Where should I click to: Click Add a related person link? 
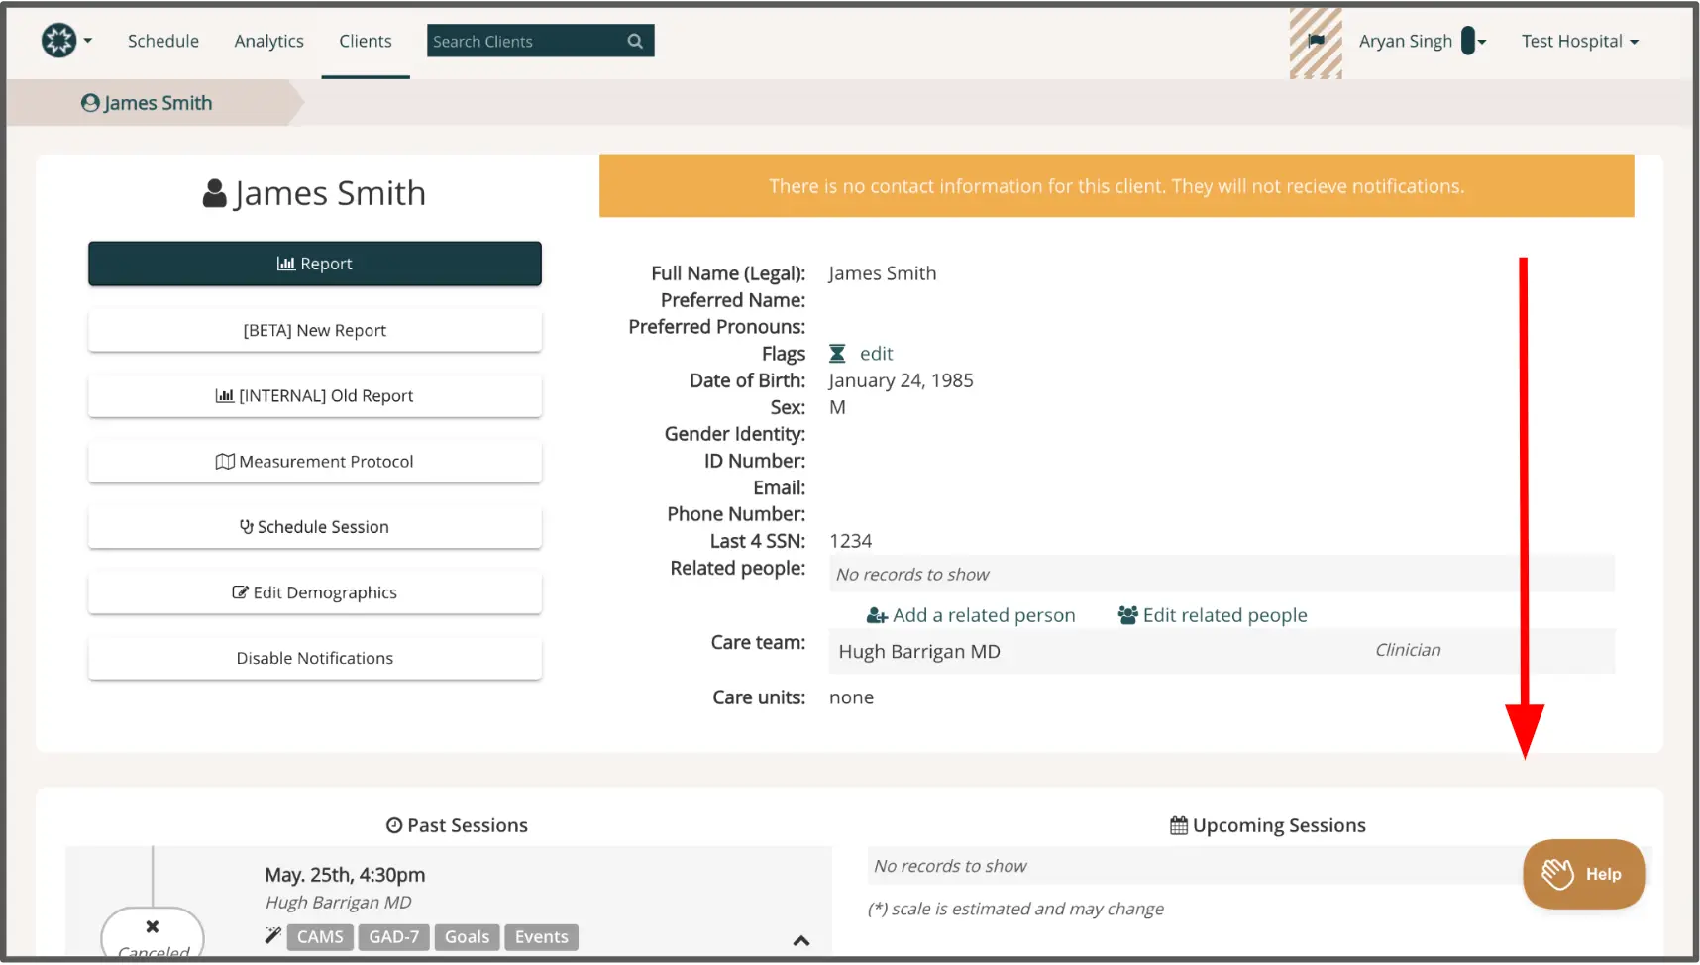point(970,614)
